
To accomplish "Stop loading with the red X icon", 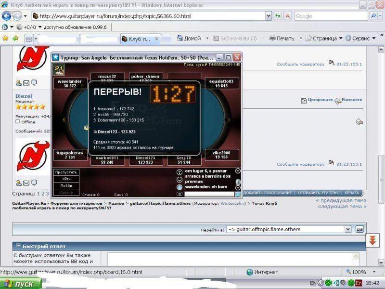I will [287, 16].
